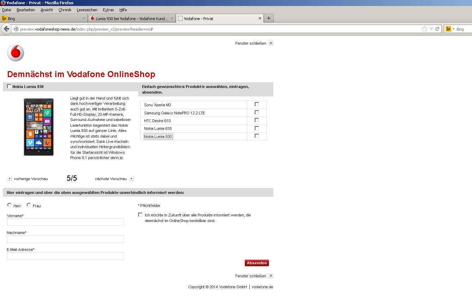
Task: Close the Bing tab
Action: click(x=84, y=18)
